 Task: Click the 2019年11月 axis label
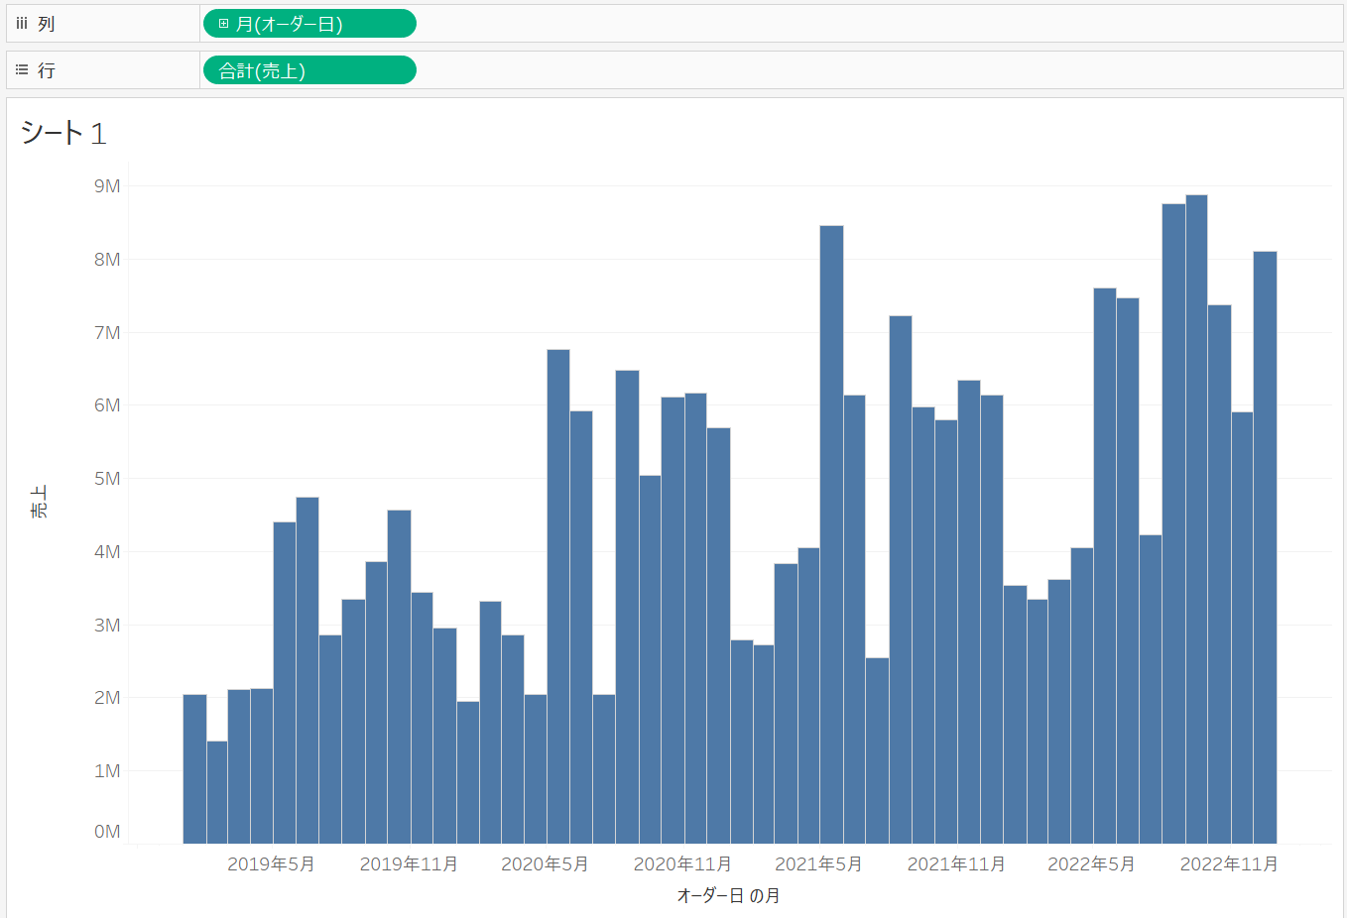[409, 864]
